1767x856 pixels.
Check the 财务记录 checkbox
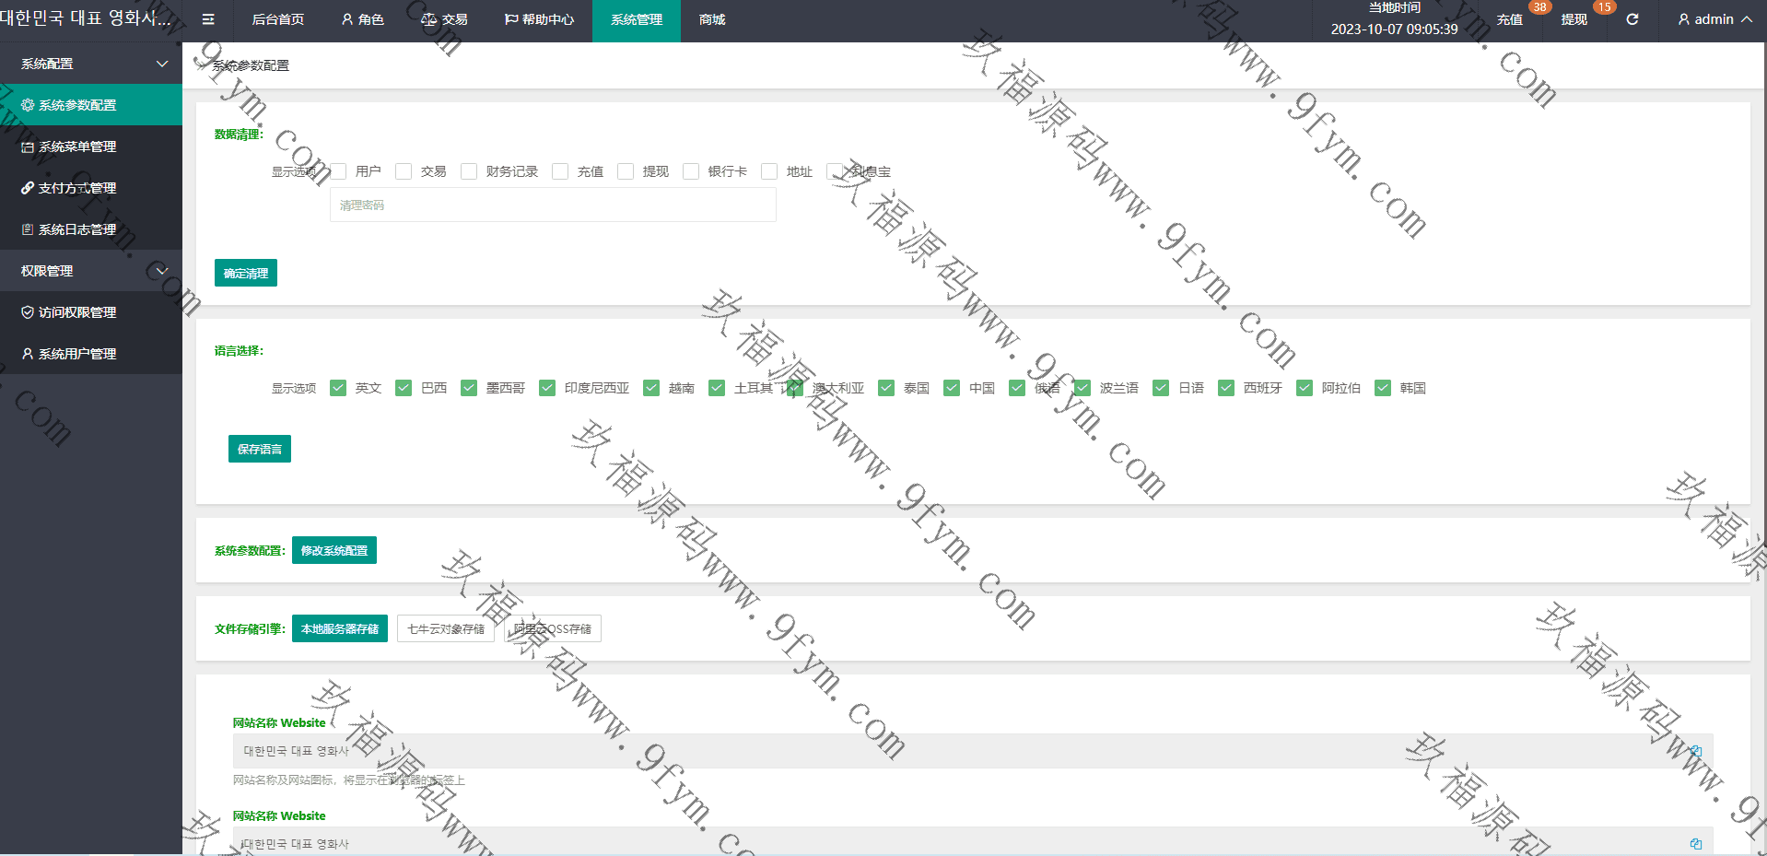coord(469,171)
